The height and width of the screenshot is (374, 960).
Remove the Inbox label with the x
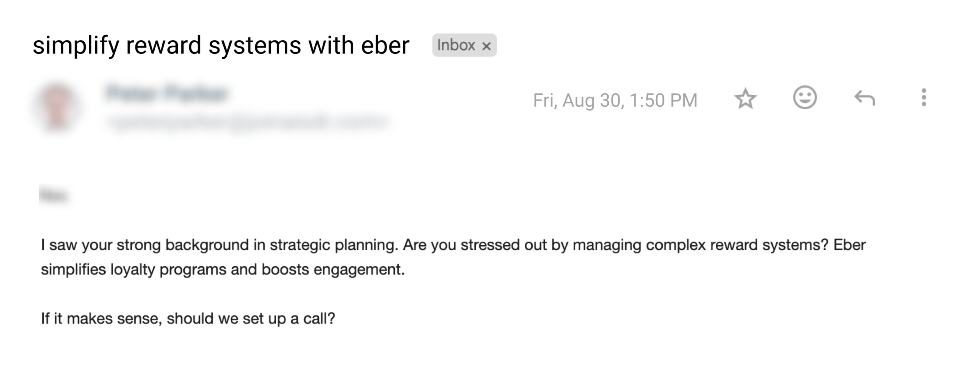pyautogui.click(x=486, y=46)
